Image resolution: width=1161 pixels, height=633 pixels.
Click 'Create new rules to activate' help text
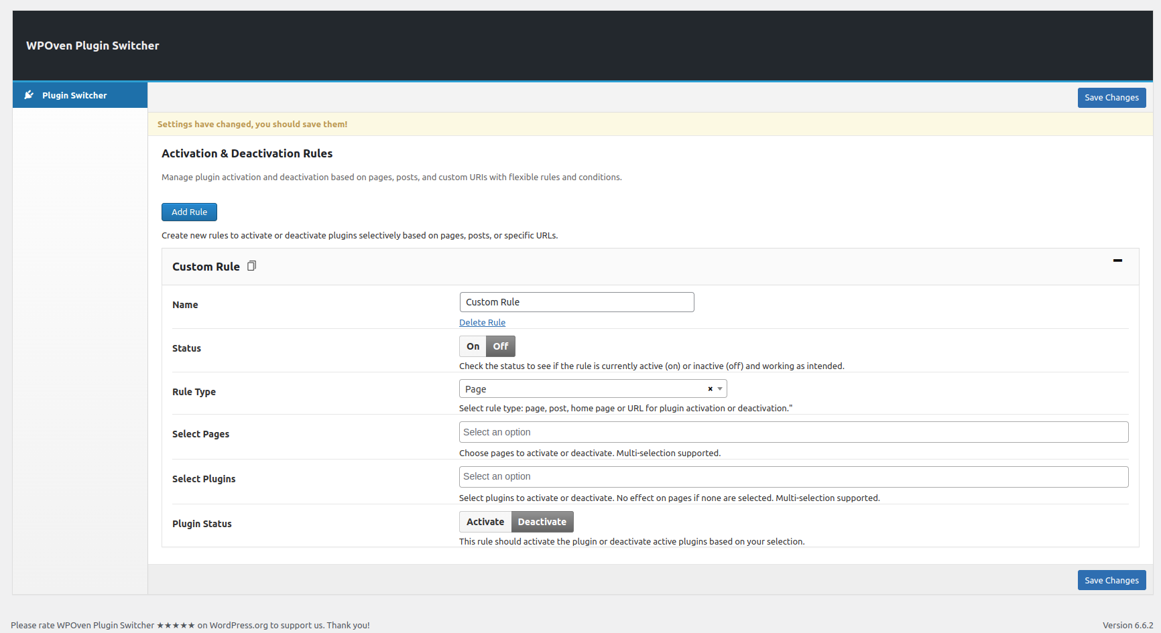click(x=359, y=236)
